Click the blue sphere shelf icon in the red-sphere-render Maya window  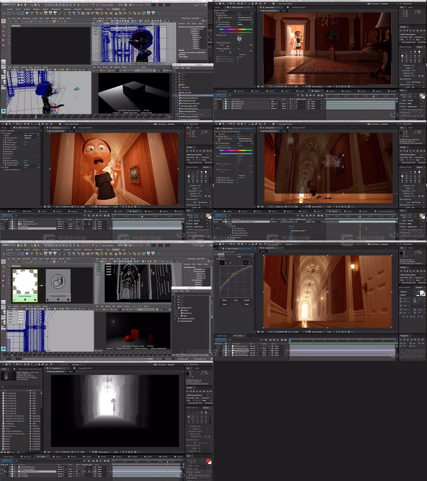coord(27,254)
